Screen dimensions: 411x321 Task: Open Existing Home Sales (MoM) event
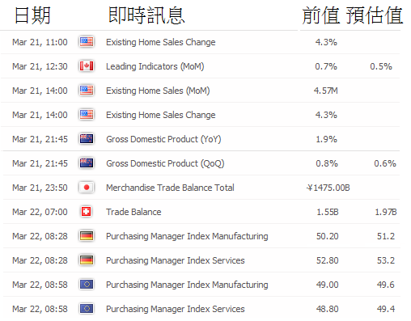tap(158, 91)
